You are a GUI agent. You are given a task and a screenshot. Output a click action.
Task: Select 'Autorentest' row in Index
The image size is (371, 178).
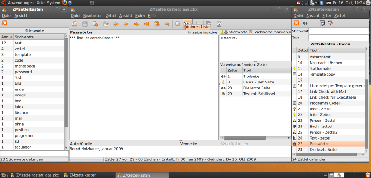click(x=328, y=57)
